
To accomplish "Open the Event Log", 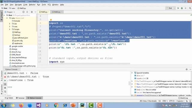I will [x=183, y=98].
